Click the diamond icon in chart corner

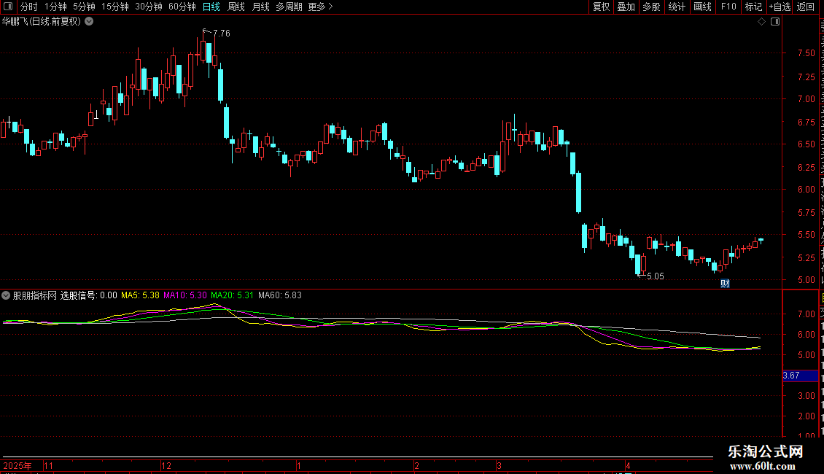point(761,22)
